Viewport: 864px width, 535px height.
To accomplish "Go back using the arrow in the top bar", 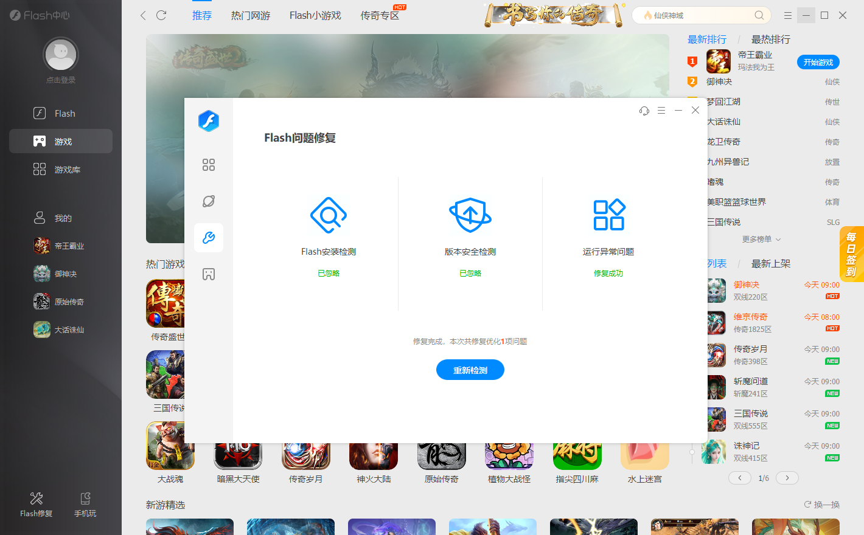I will pyautogui.click(x=143, y=15).
